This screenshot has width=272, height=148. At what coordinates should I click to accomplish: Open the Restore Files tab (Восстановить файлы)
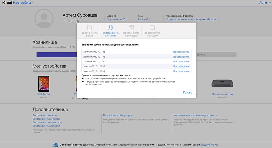(90, 31)
